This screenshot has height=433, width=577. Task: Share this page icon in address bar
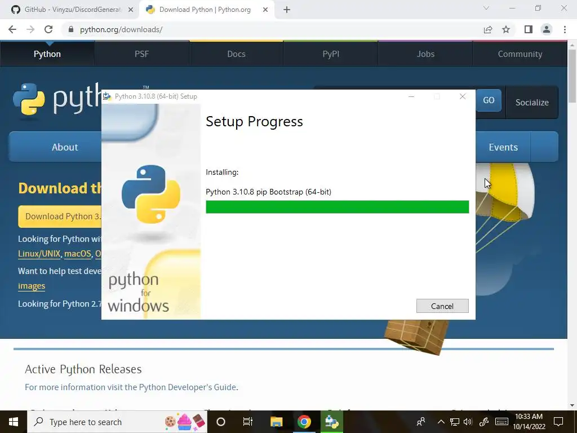[488, 29]
